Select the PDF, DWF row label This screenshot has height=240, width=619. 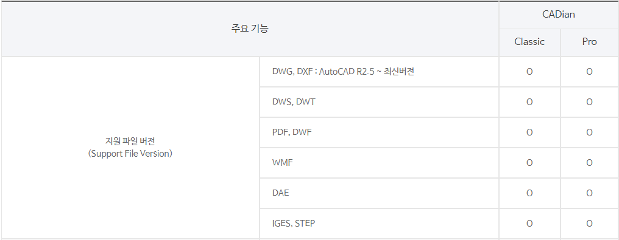point(292,132)
